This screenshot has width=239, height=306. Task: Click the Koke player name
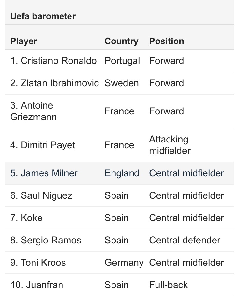(26, 218)
